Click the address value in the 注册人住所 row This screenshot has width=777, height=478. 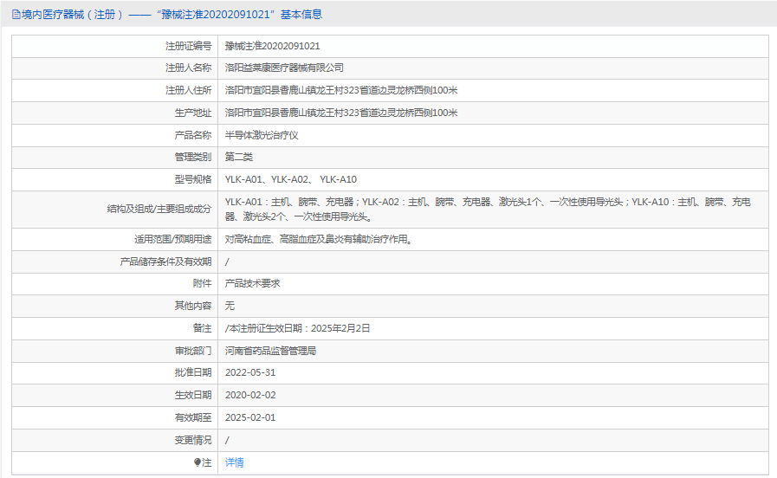tap(341, 91)
